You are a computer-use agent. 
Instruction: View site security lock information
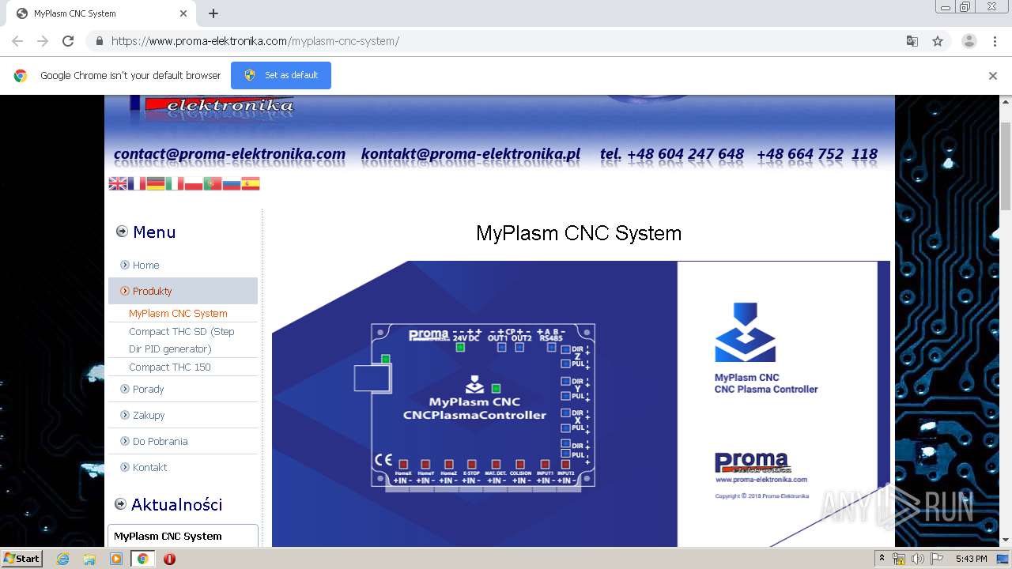click(99, 41)
